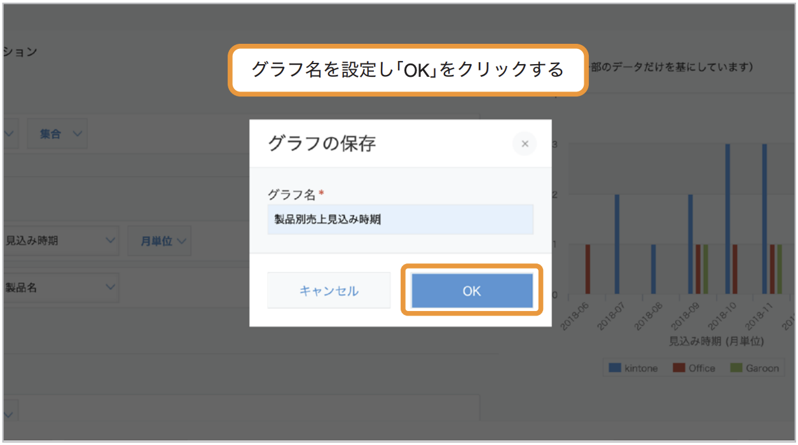
Task: Expand the 製品名 dropdown
Action: tap(60, 288)
